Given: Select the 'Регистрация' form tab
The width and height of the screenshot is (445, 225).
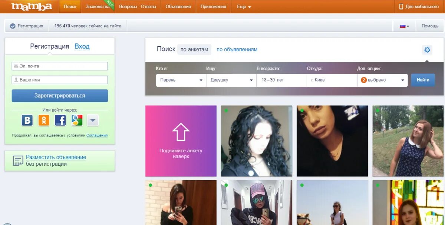Looking at the screenshot, I should pyautogui.click(x=50, y=46).
